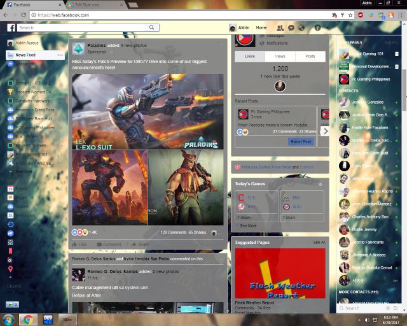This screenshot has width=407, height=326.
Task: Click the Facebook search input field
Action: (83, 27)
